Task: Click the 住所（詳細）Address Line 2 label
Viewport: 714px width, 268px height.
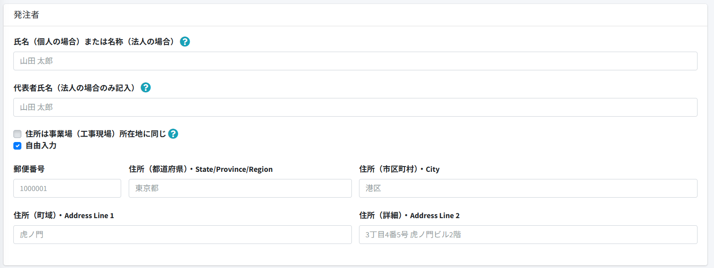Action: pos(409,215)
